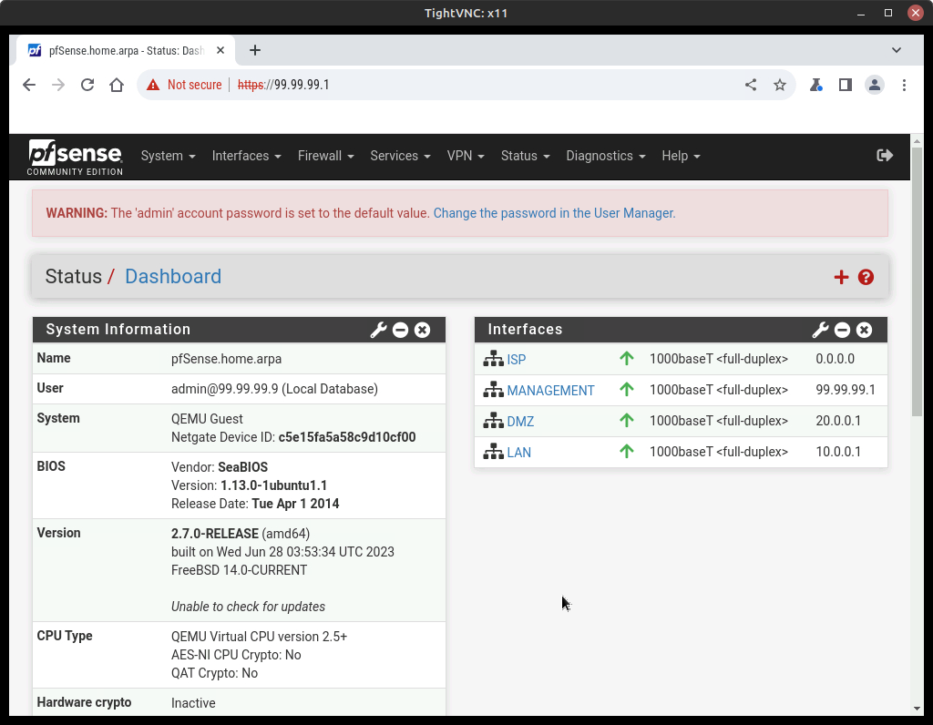This screenshot has width=933, height=725.
Task: Open the Firewall dropdown menu
Action: pyautogui.click(x=325, y=155)
